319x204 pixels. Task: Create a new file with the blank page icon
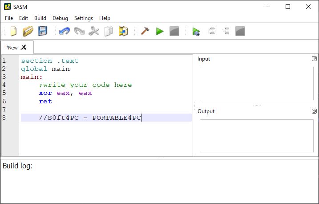13,31
